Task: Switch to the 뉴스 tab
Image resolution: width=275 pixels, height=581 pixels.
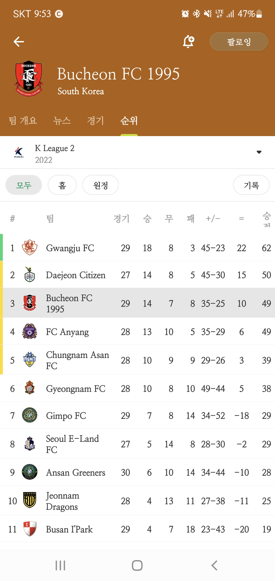Action: coord(62,121)
